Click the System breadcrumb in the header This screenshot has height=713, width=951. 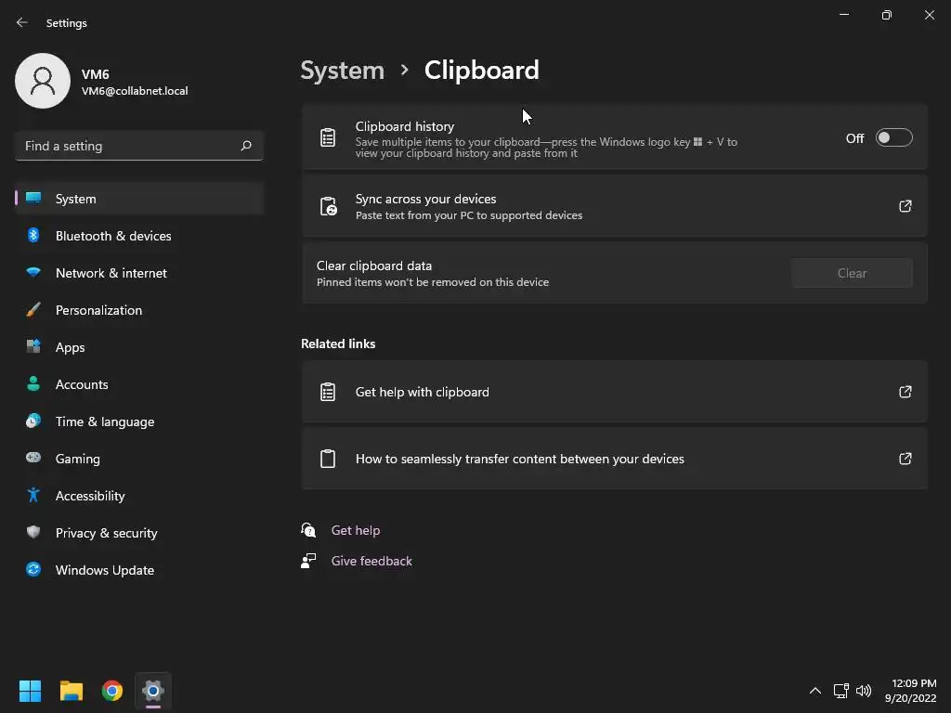tap(342, 71)
